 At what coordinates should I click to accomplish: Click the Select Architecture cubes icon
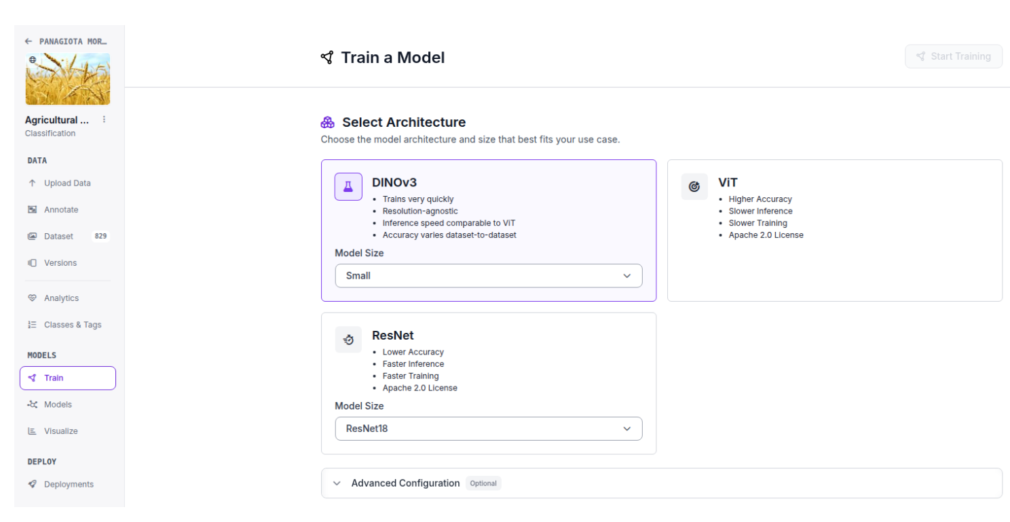(328, 123)
